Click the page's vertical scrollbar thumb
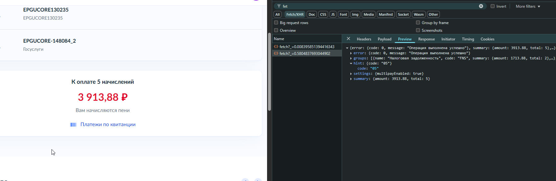 [x=269, y=72]
